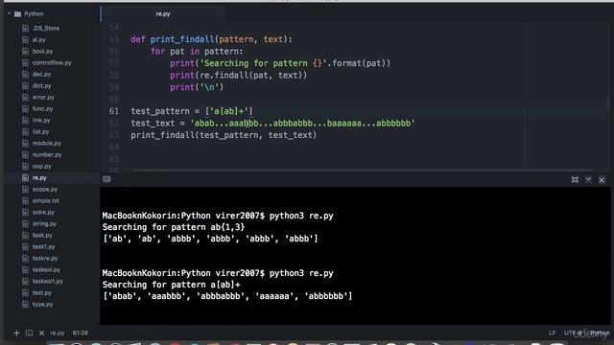The height and width of the screenshot is (345, 614).
Task: Click the file icon beside tasksol1.py
Action: (26, 282)
